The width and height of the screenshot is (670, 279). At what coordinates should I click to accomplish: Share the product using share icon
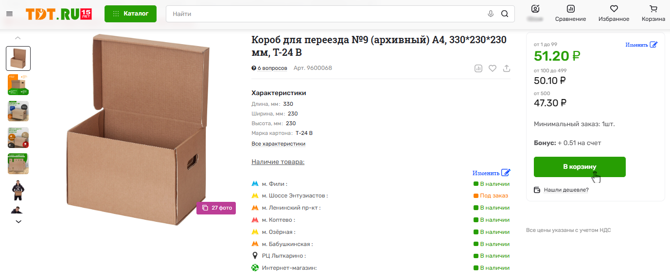click(x=507, y=68)
